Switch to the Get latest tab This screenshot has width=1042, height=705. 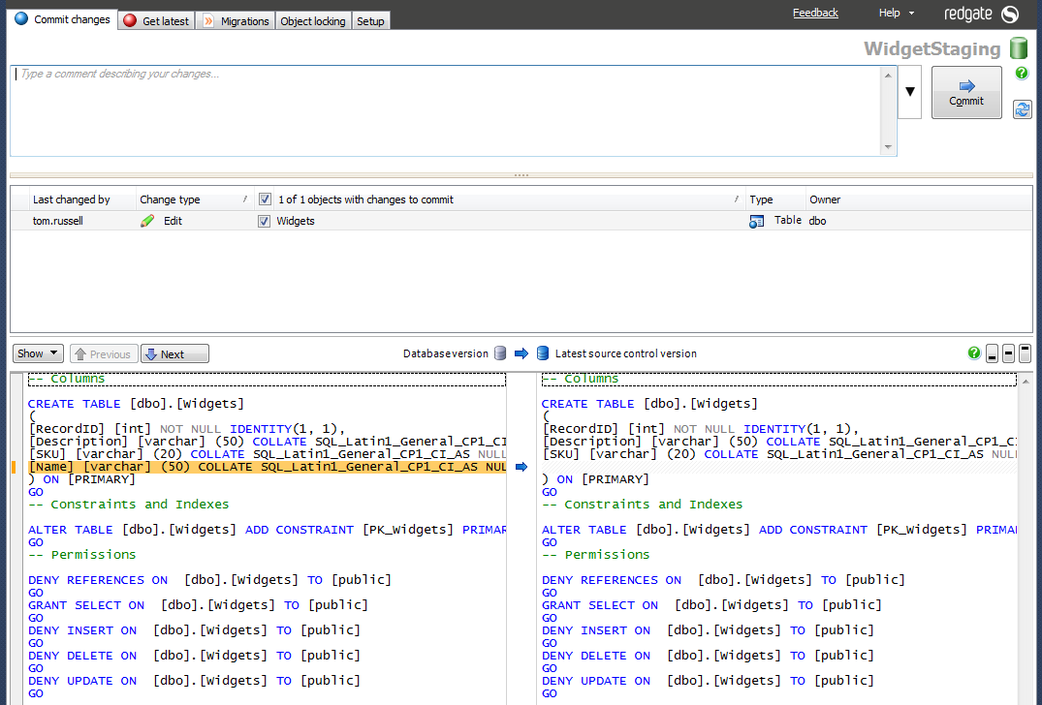(156, 20)
